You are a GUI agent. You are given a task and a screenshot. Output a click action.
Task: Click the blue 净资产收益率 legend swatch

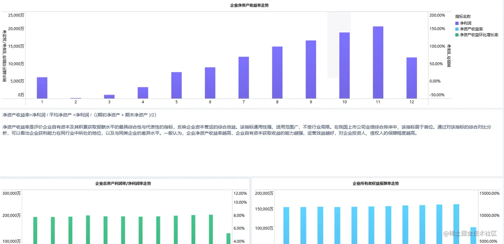[457, 29]
